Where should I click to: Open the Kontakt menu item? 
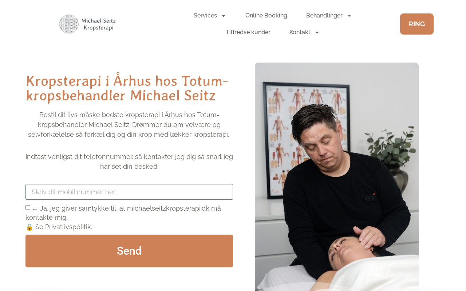(300, 32)
